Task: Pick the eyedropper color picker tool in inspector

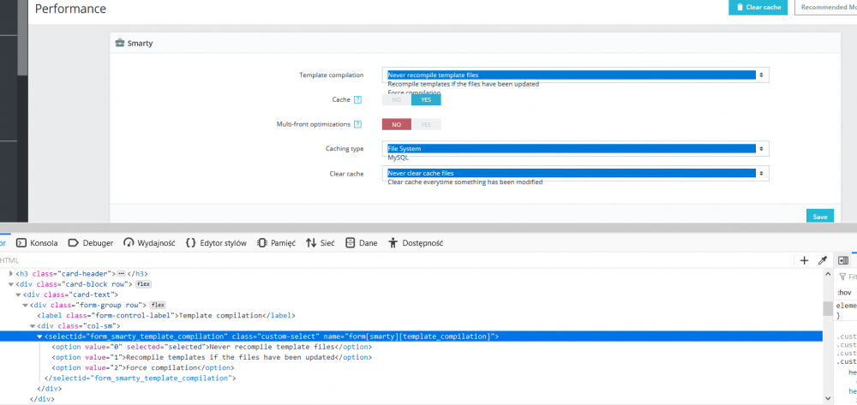Action: [x=823, y=260]
